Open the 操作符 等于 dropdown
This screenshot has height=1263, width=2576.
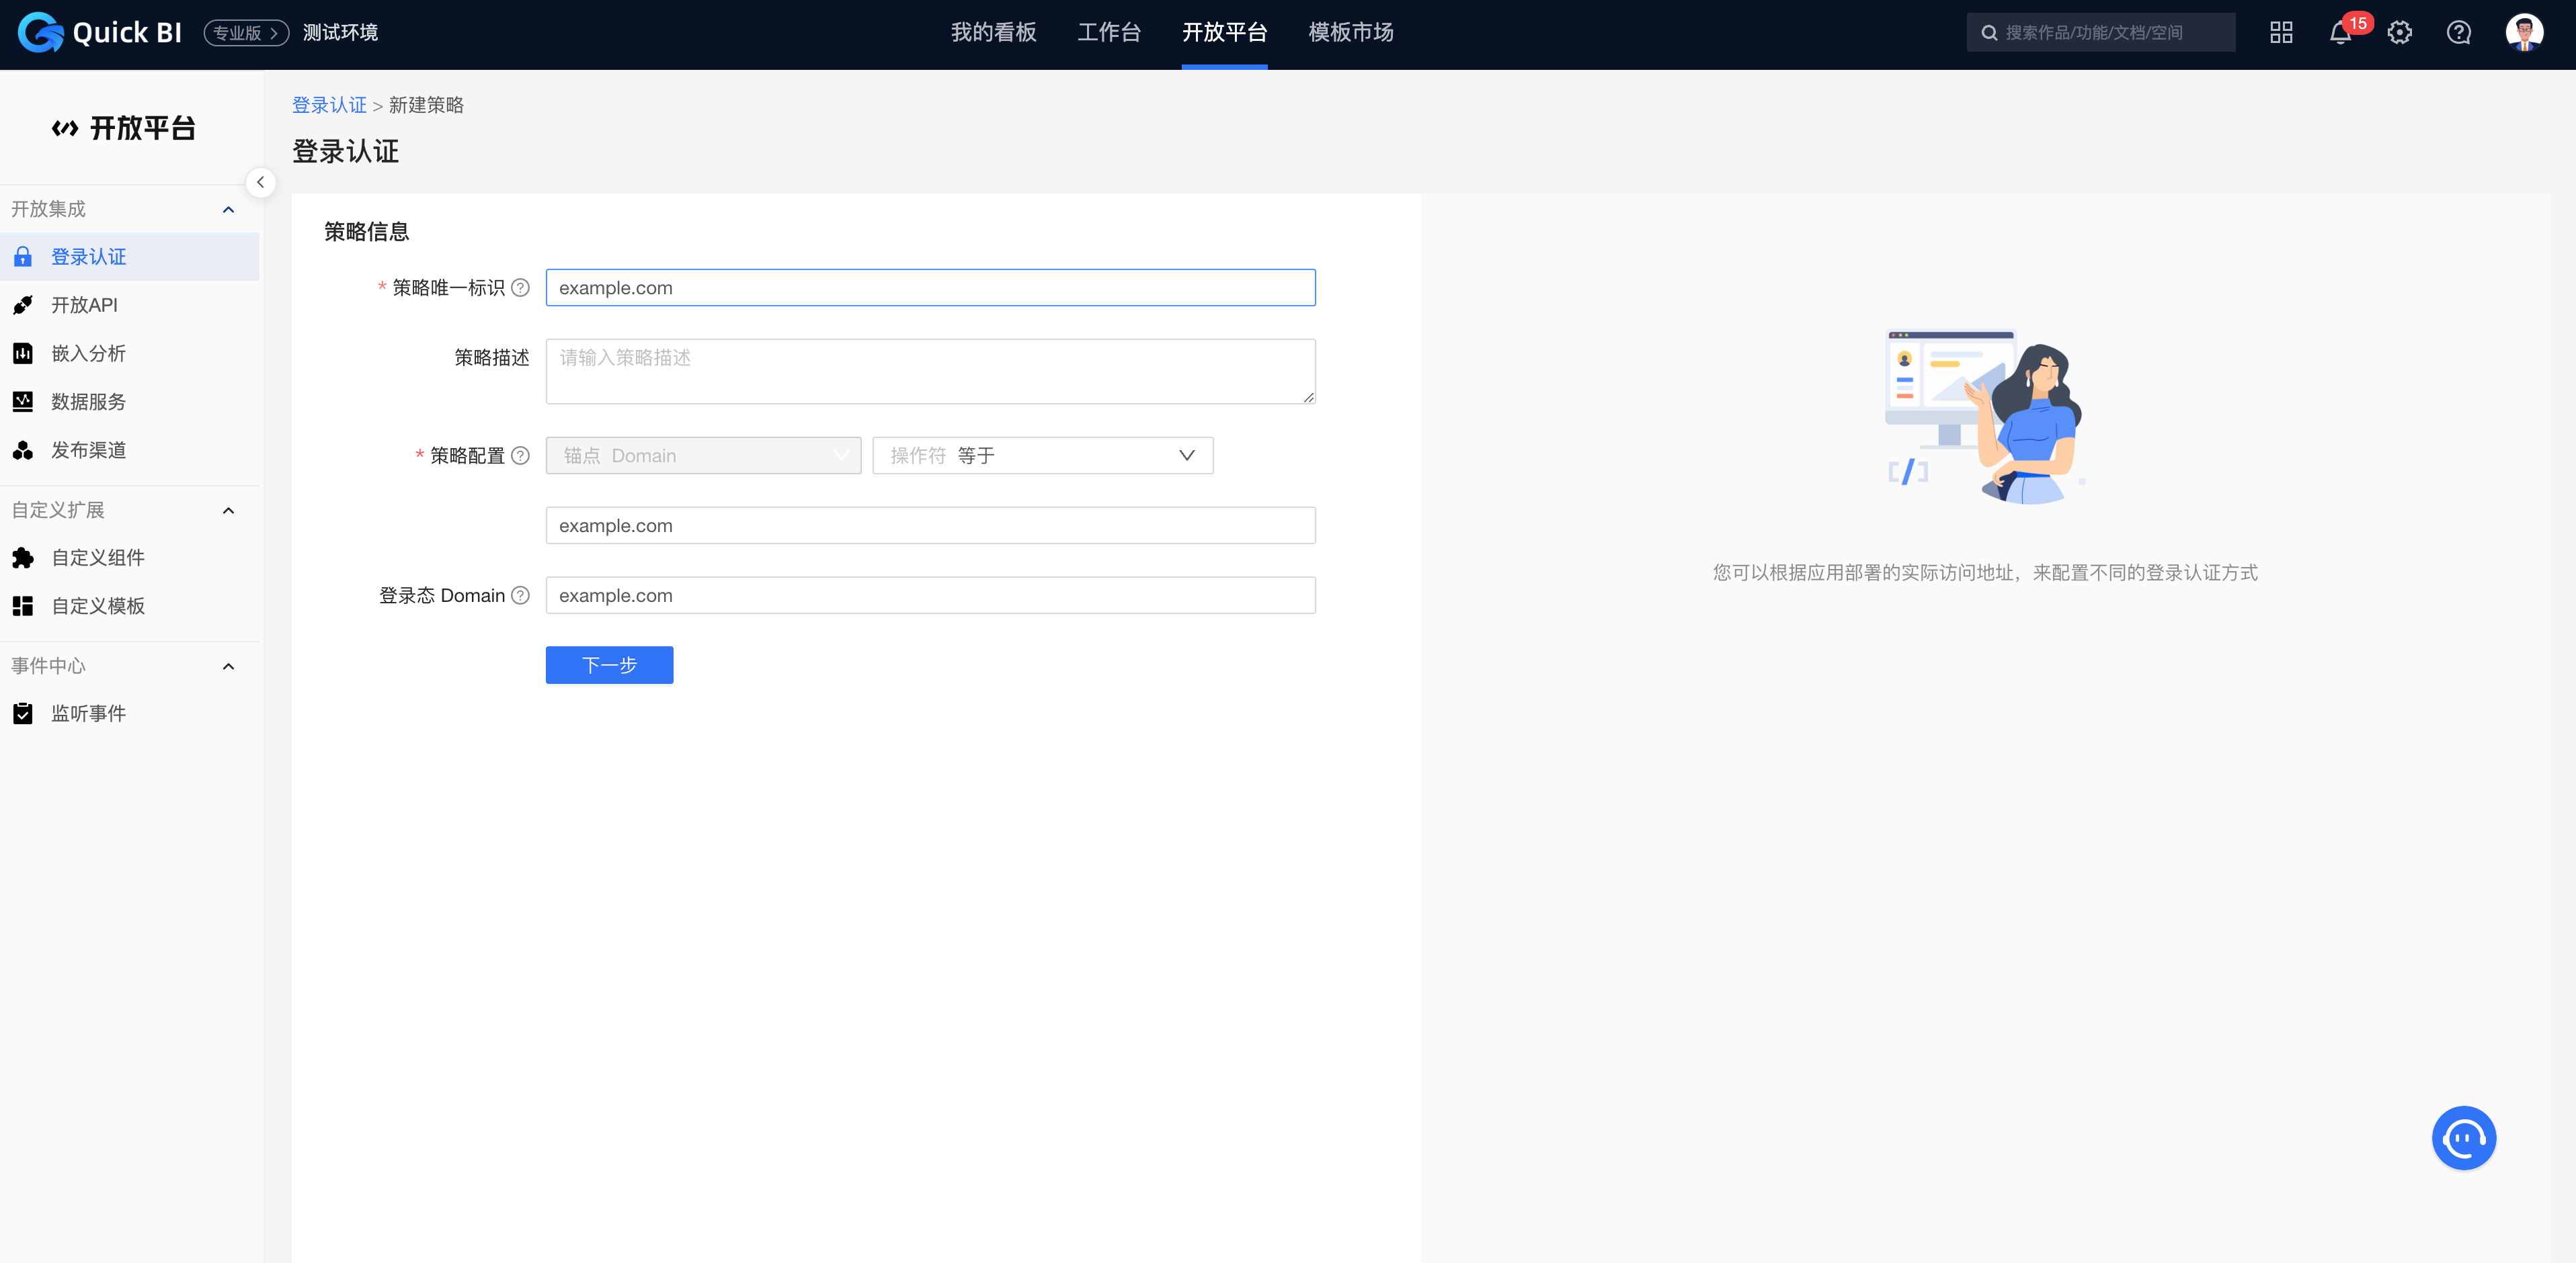point(1042,455)
